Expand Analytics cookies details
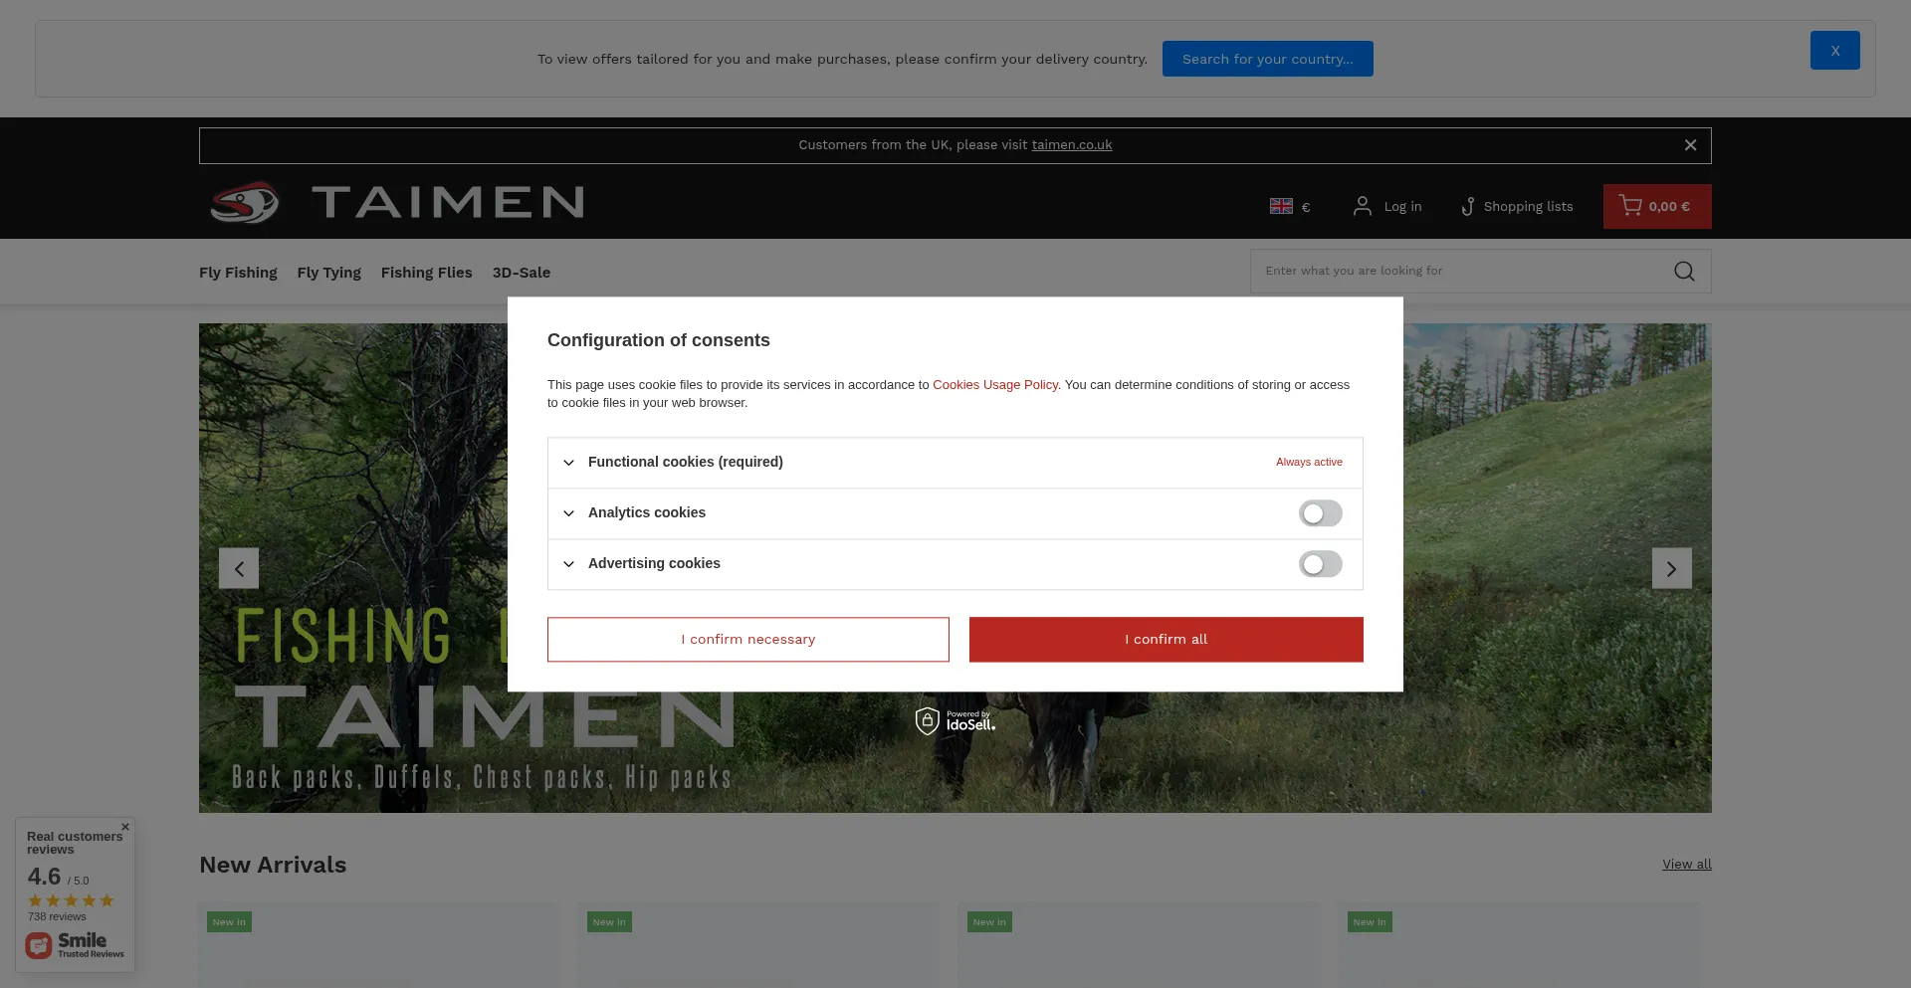 point(568,513)
